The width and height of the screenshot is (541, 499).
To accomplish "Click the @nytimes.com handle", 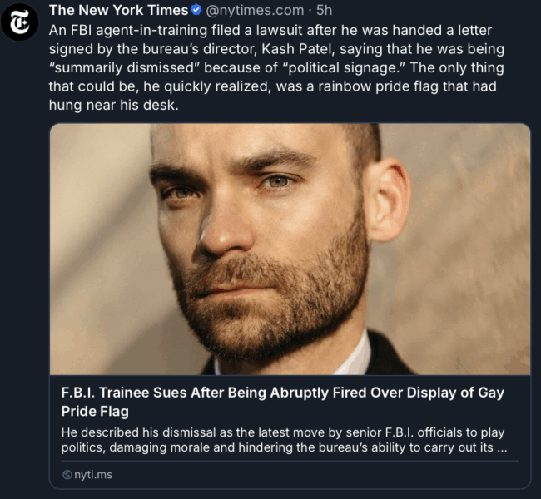I will click(x=255, y=11).
